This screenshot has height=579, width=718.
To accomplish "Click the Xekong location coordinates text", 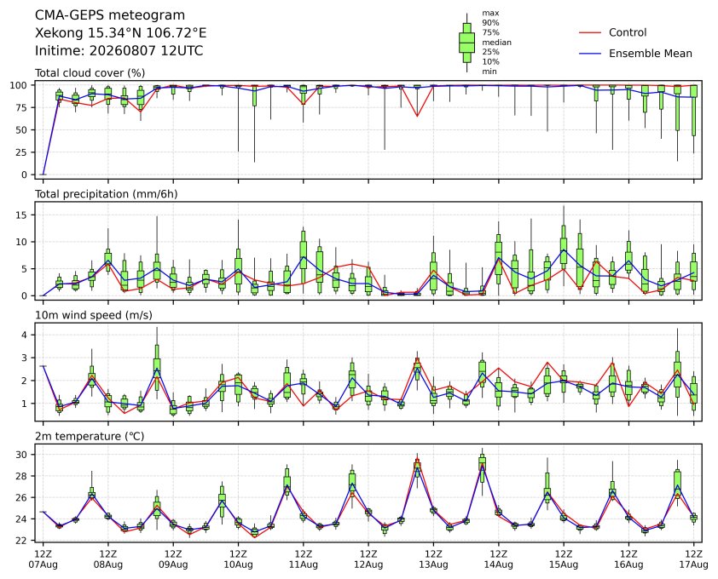I will tap(121, 33).
